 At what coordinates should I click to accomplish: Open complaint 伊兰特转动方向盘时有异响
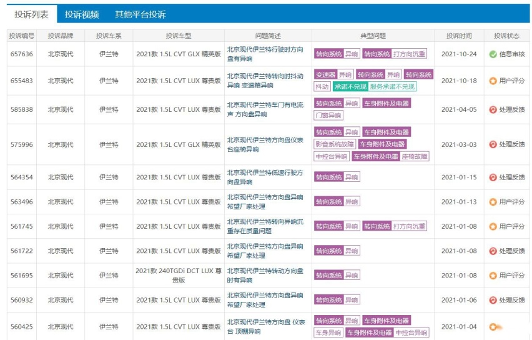[265, 276]
